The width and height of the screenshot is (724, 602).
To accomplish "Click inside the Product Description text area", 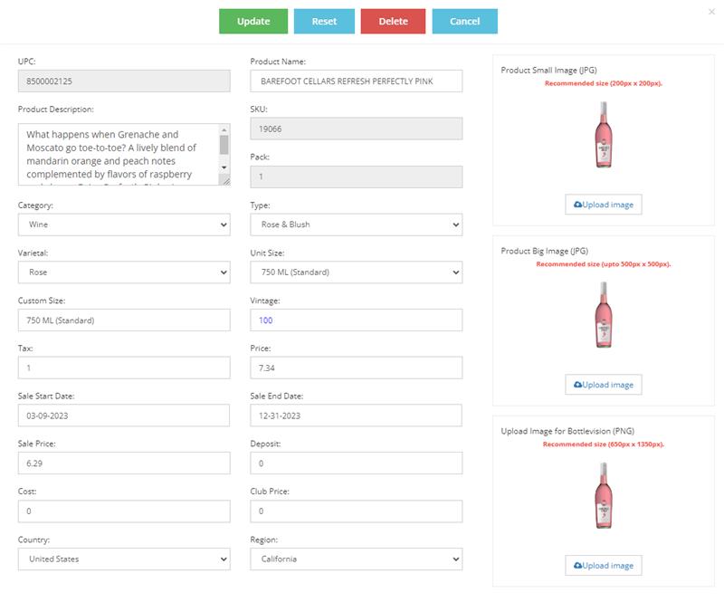I will click(119, 154).
